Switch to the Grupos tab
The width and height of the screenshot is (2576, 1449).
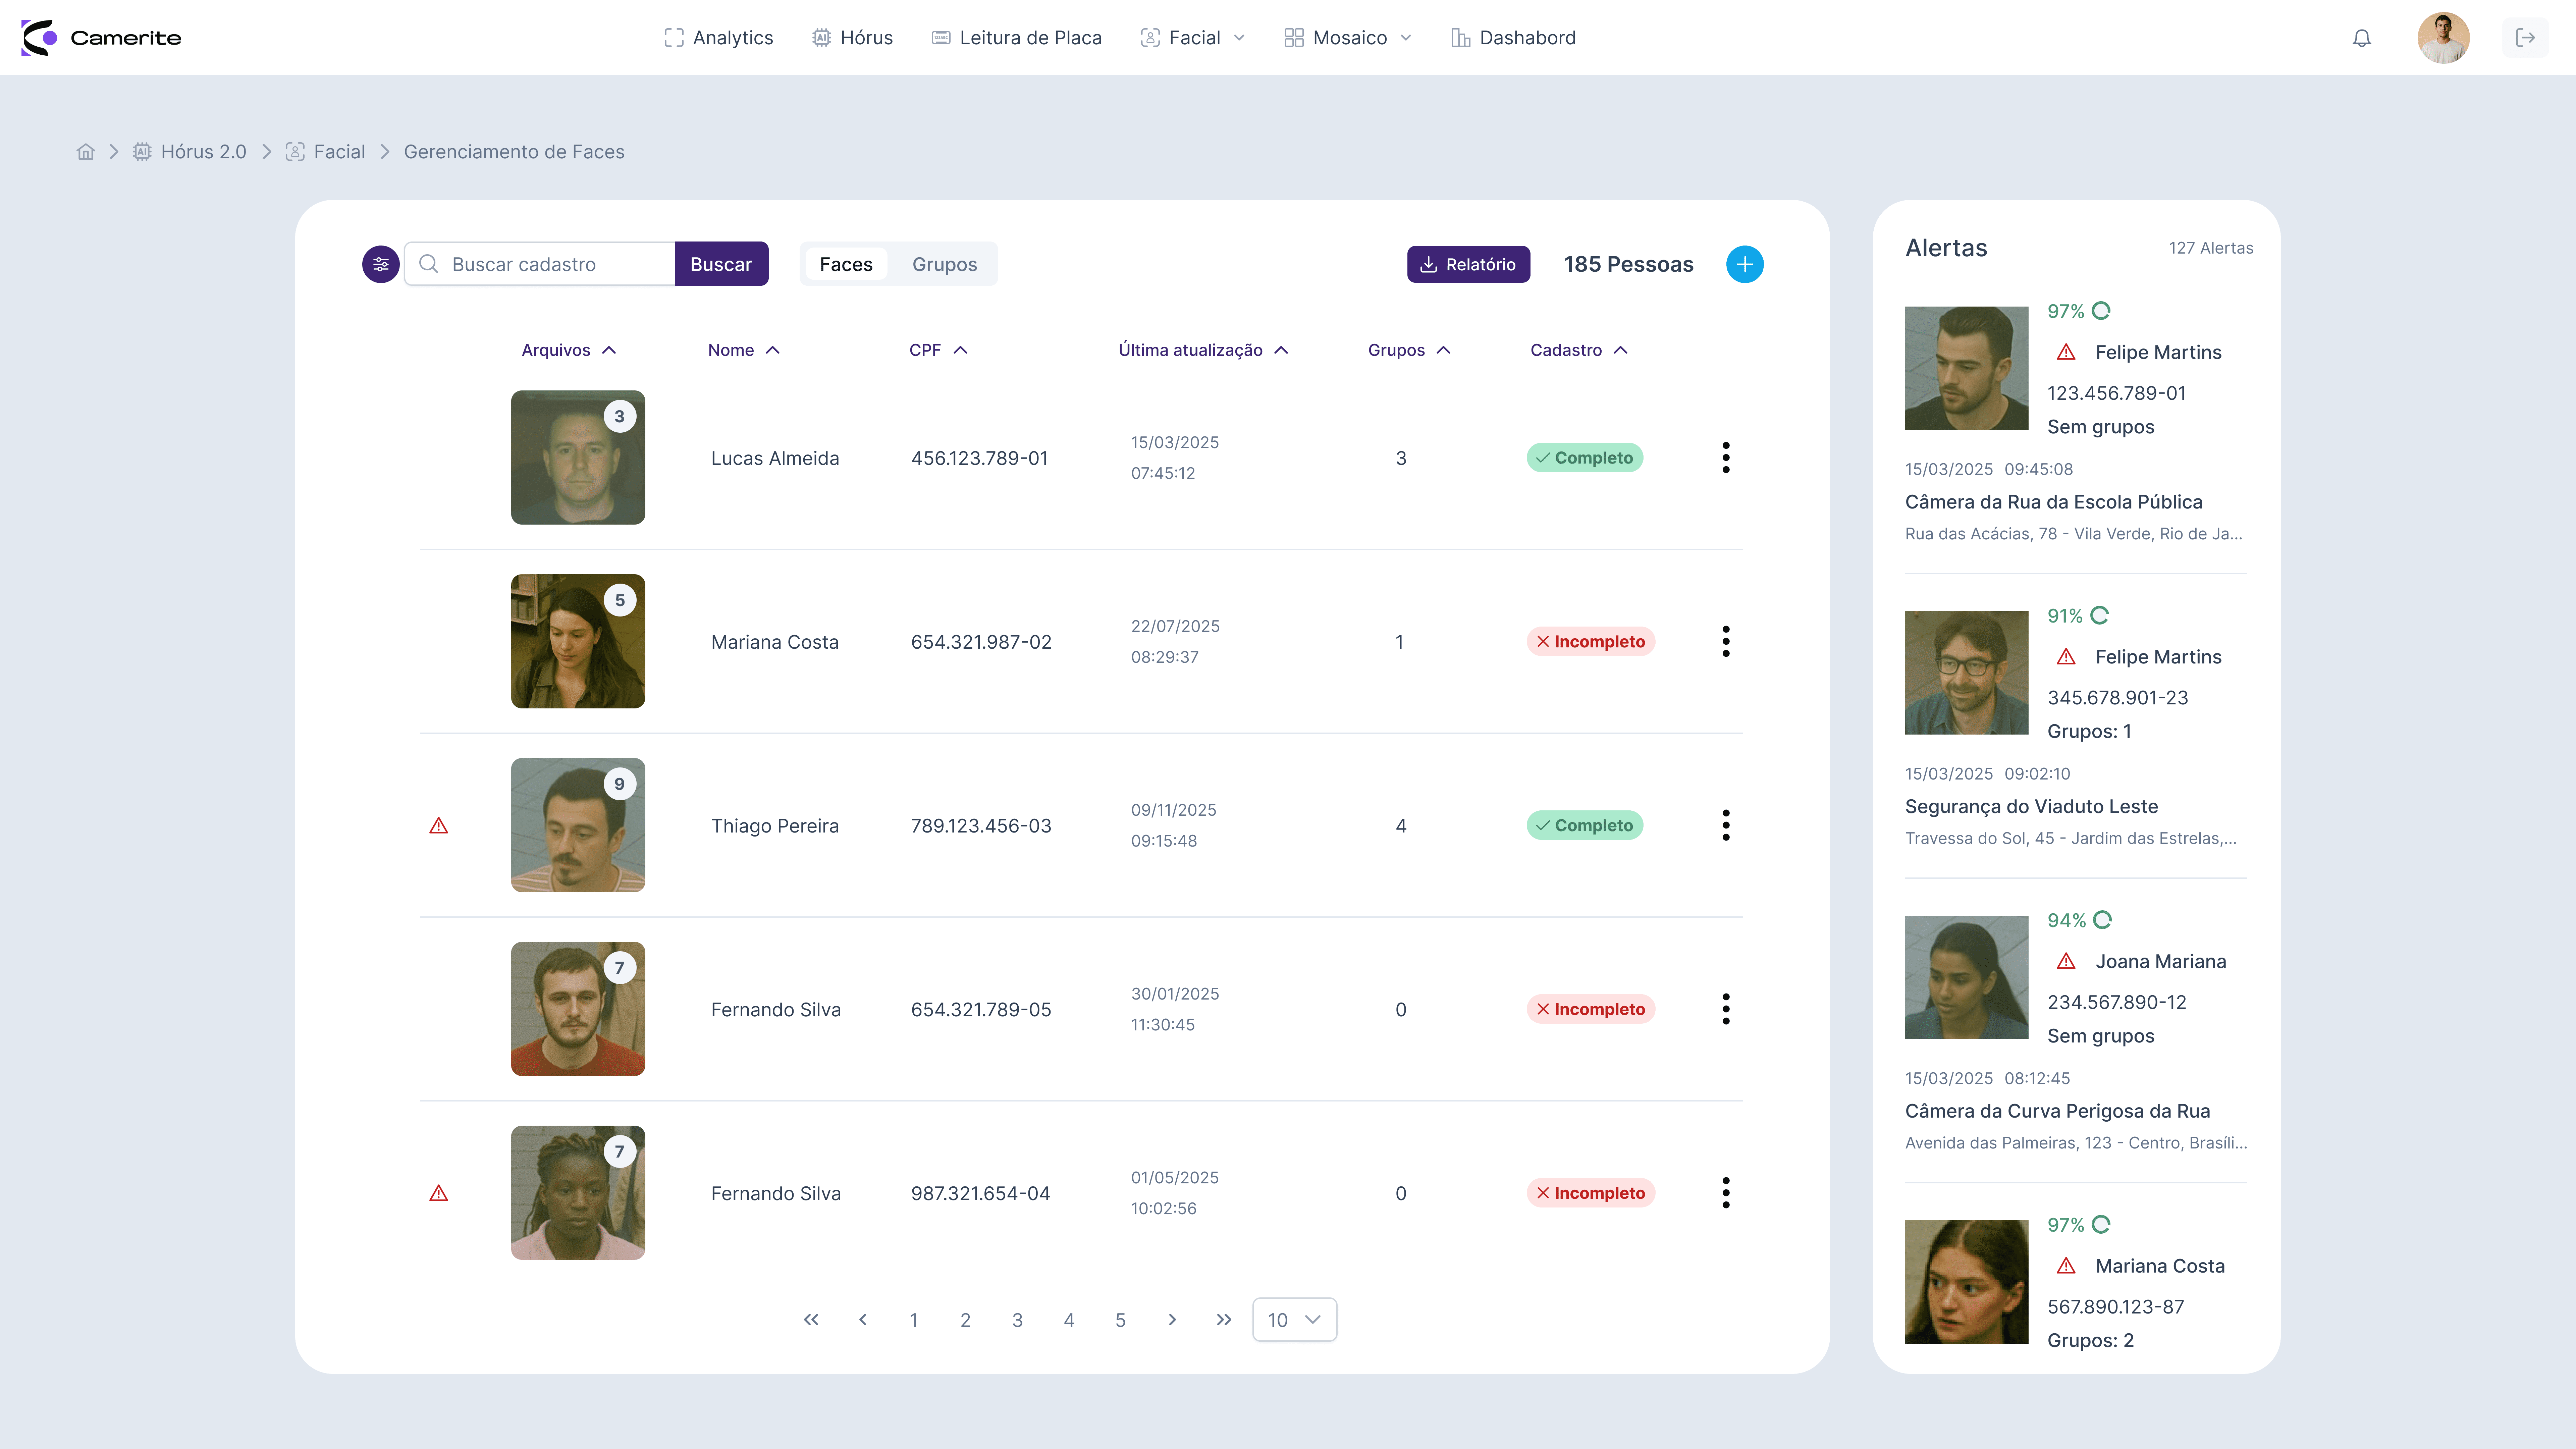945,264
